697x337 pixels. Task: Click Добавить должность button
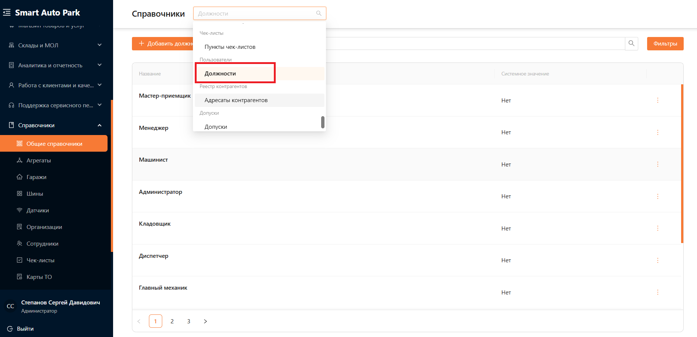163,44
